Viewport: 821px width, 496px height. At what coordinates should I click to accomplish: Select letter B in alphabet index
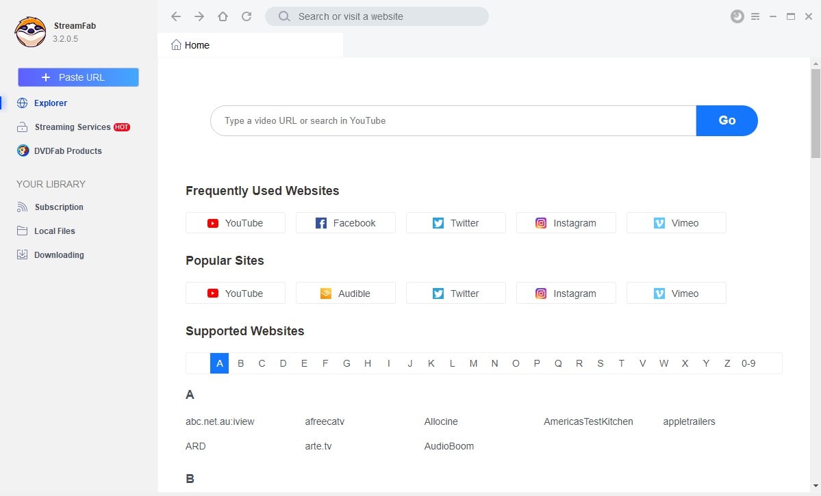(x=240, y=363)
